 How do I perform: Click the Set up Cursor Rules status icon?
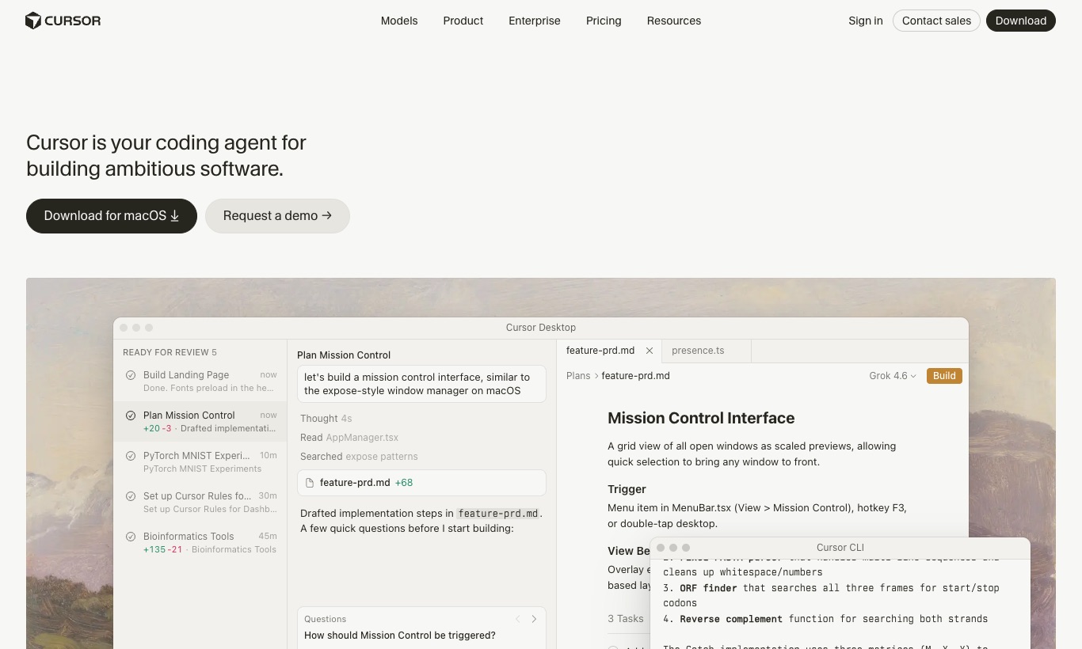[131, 496]
